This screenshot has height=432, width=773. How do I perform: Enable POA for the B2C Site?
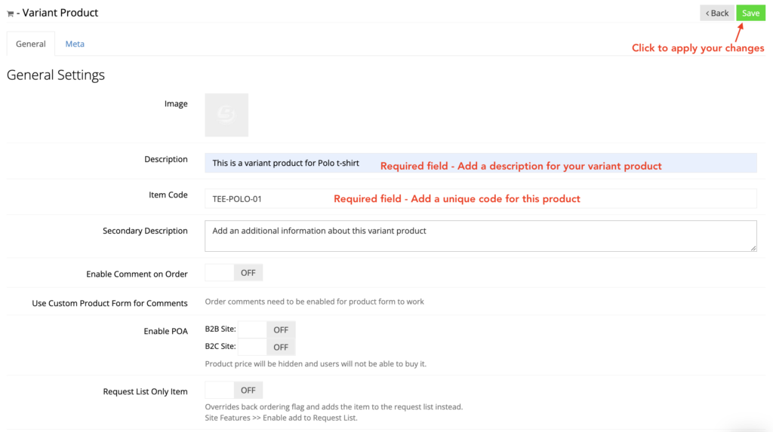tap(266, 347)
